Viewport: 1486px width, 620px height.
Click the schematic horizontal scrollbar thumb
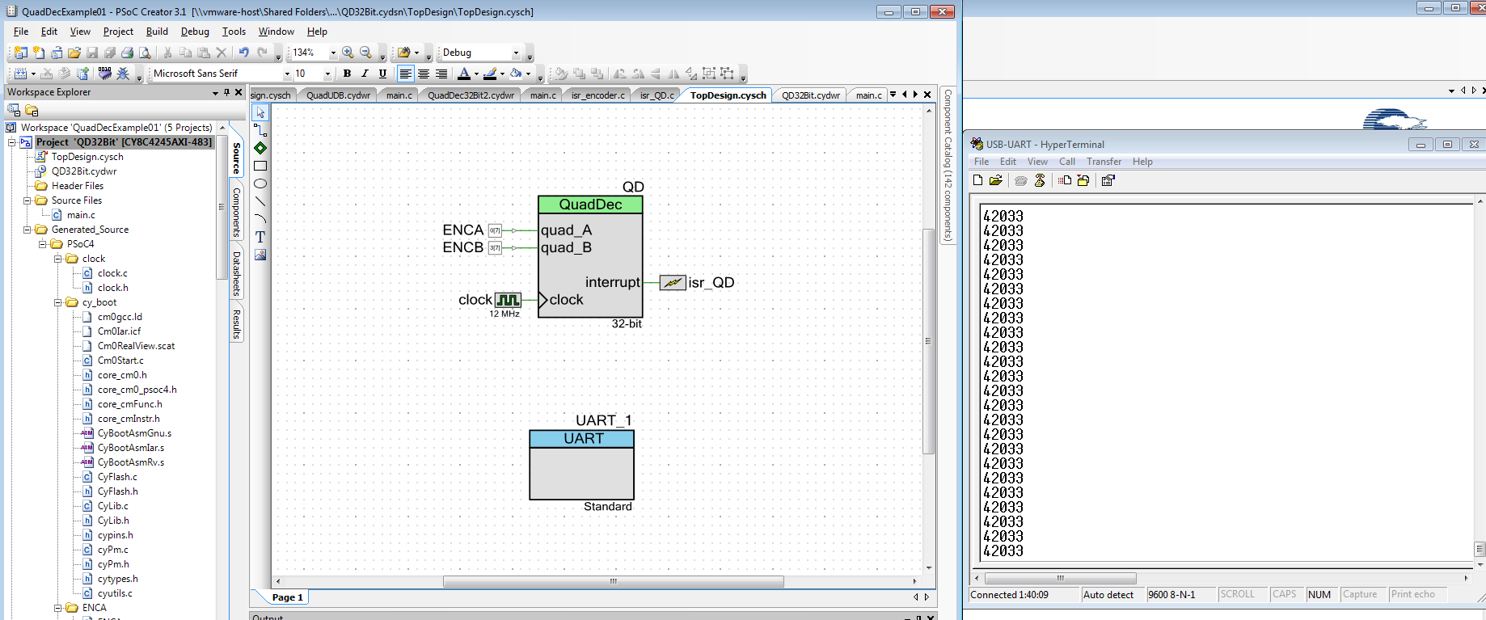(613, 581)
